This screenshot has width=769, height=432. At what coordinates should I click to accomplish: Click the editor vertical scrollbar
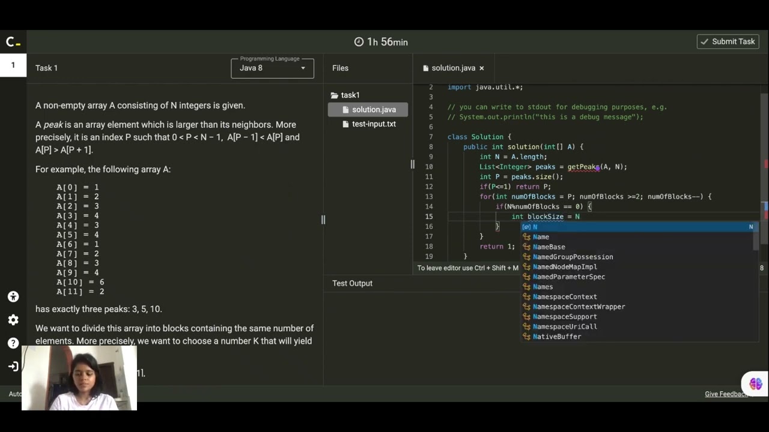(764, 168)
